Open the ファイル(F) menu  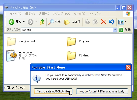[15, 14]
